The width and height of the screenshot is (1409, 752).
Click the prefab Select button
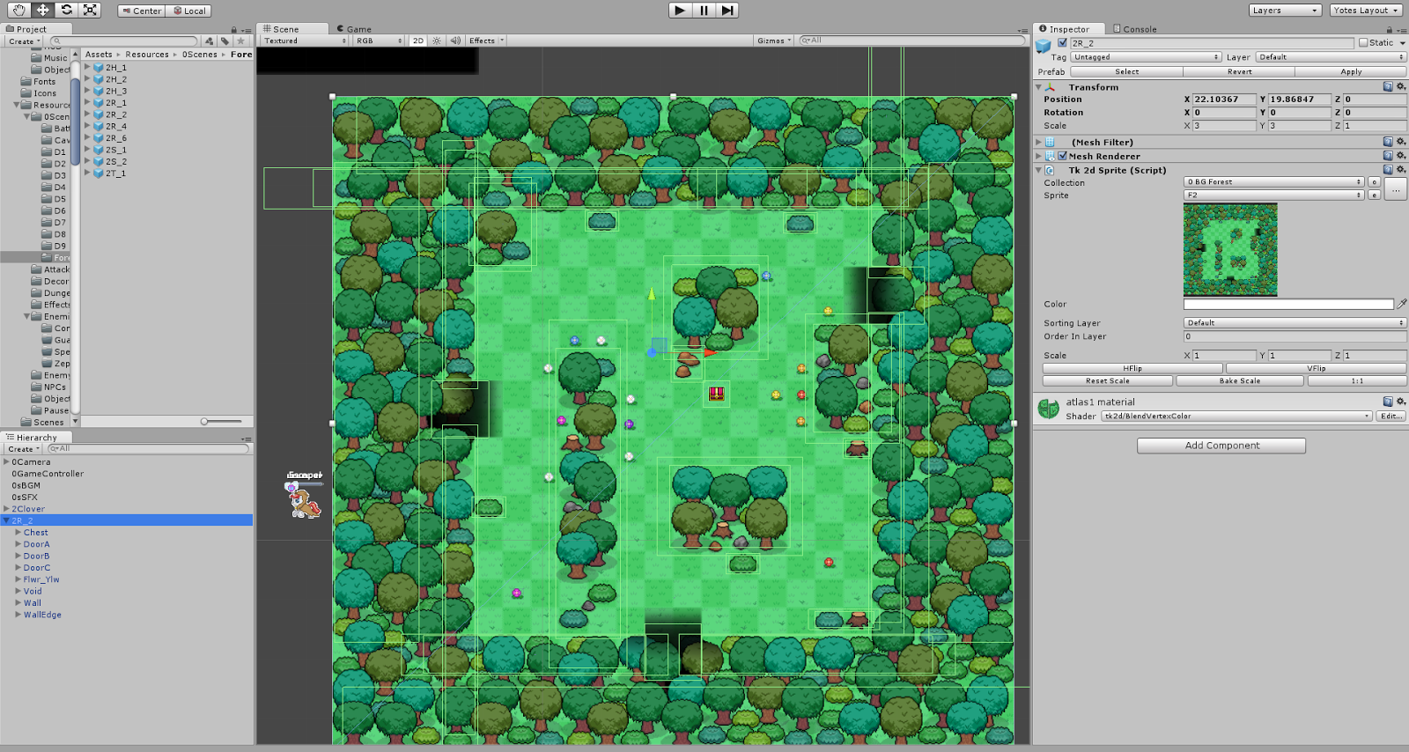click(1127, 72)
